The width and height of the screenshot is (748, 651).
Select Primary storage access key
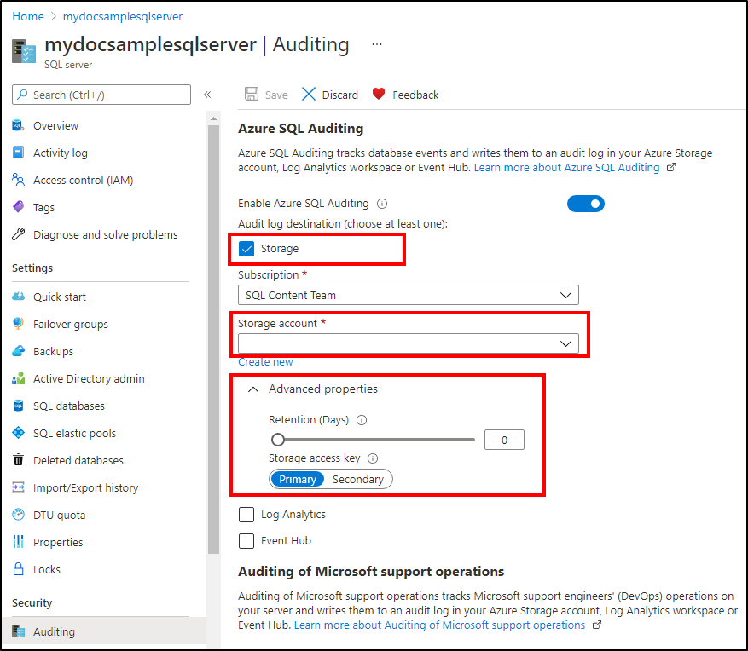pyautogui.click(x=297, y=479)
